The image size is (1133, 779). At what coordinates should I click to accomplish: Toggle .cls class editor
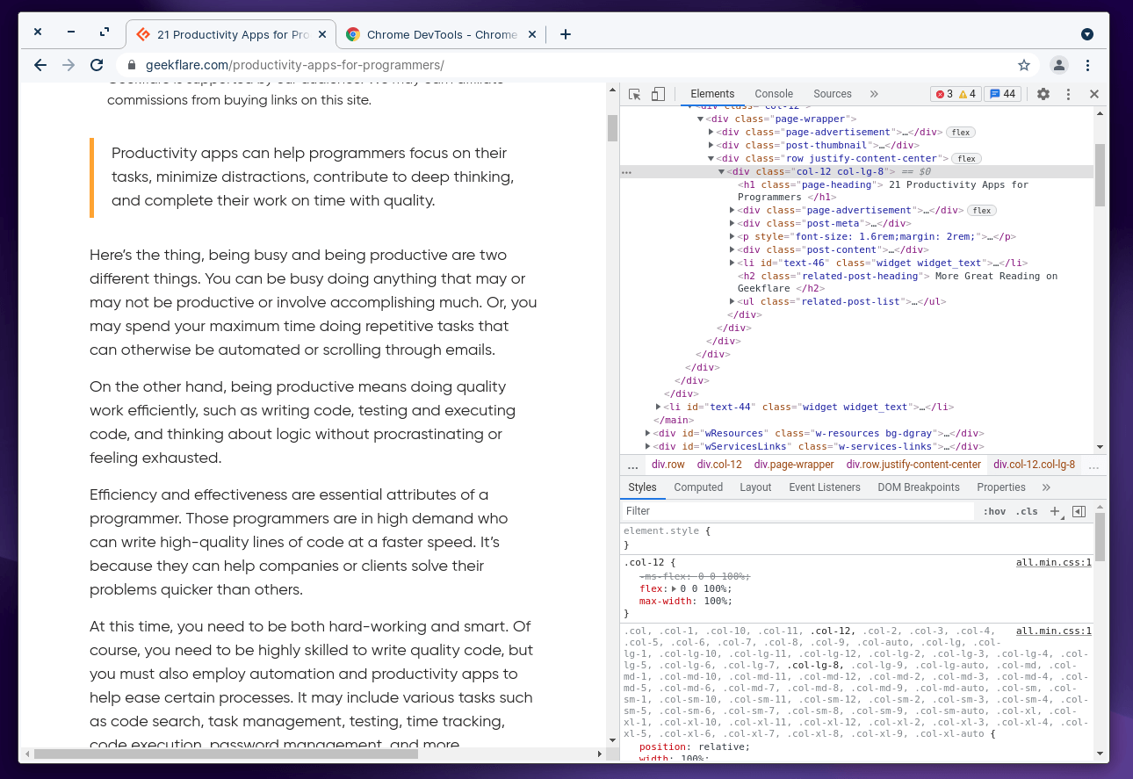tap(1026, 511)
